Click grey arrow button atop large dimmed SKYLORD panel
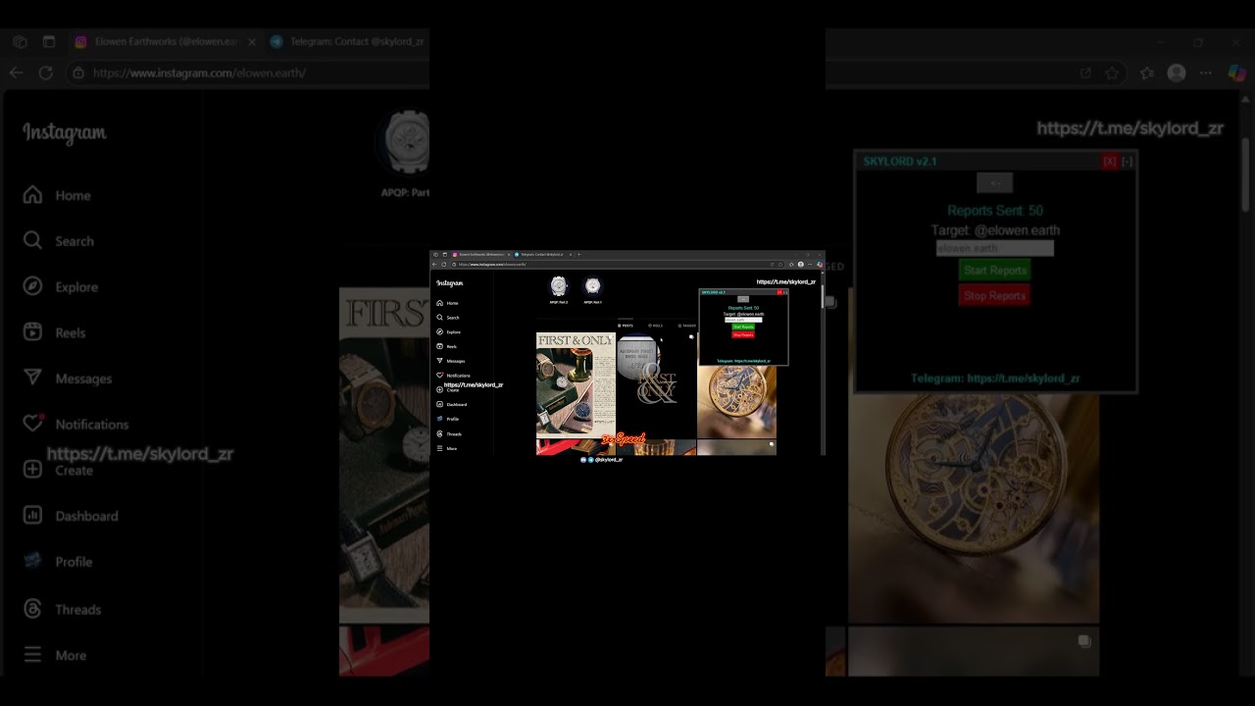This screenshot has width=1255, height=706. point(994,183)
